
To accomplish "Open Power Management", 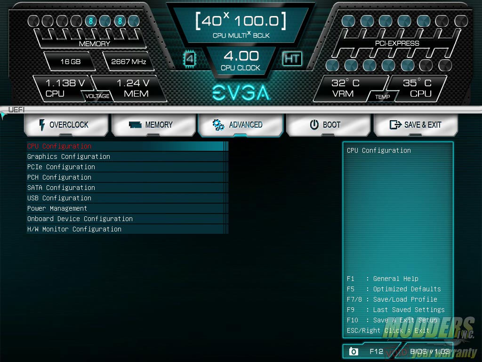I will click(x=127, y=208).
